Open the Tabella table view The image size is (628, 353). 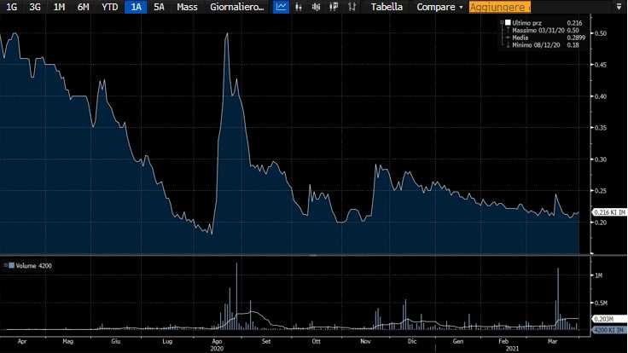pyautogui.click(x=387, y=7)
